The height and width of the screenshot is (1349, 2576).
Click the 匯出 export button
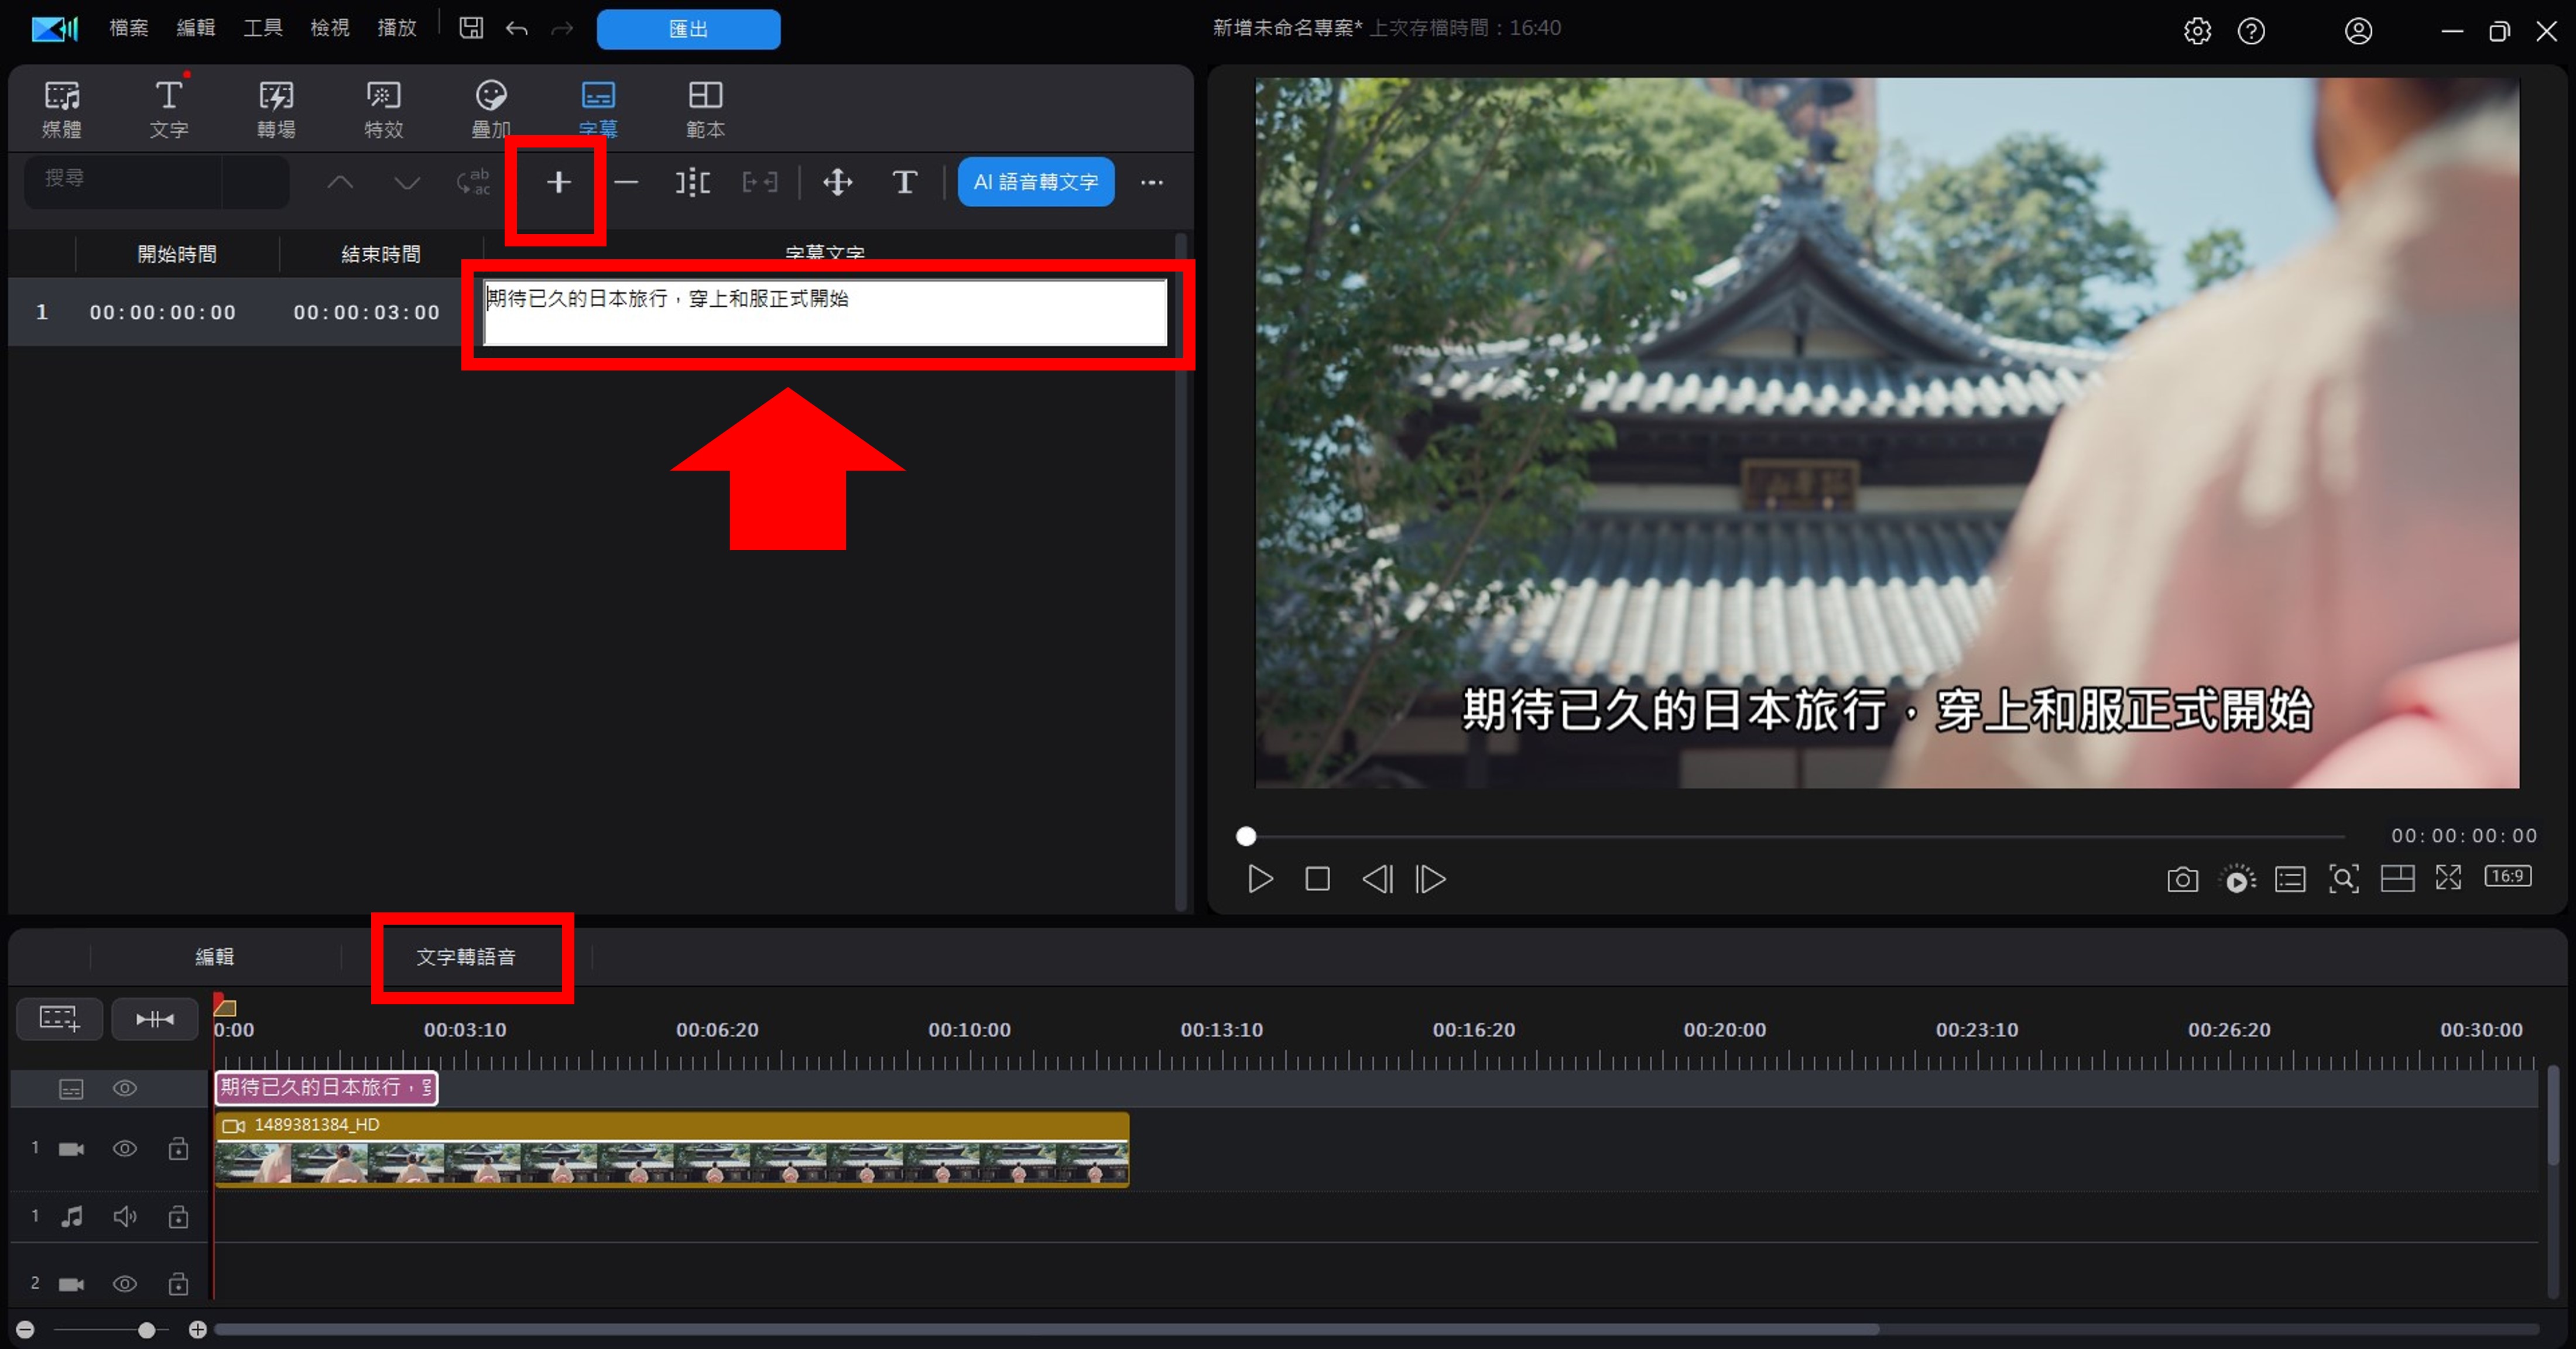688,29
